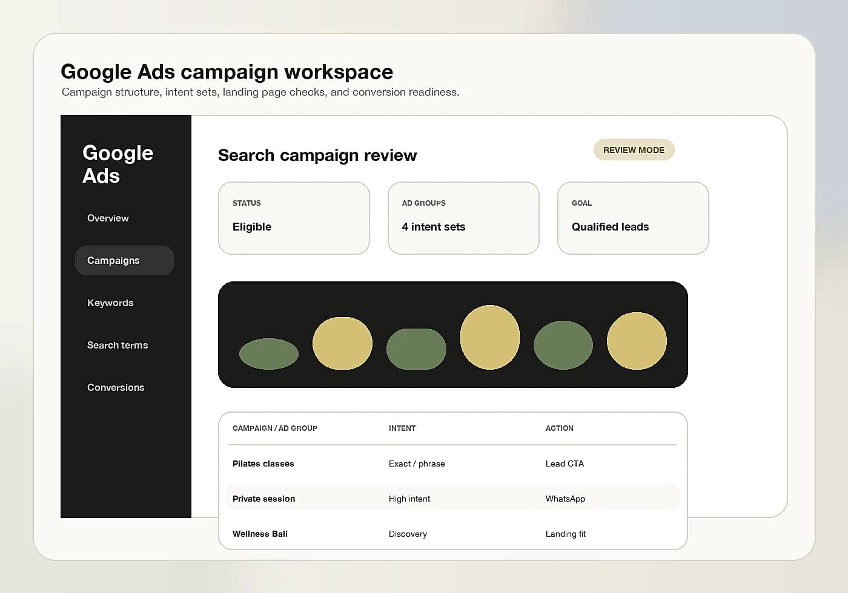Select the Pilates classes row name
Screen dimensions: 848x593
point(263,464)
